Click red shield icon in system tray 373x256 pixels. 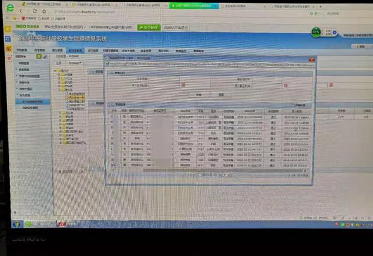tap(337, 224)
